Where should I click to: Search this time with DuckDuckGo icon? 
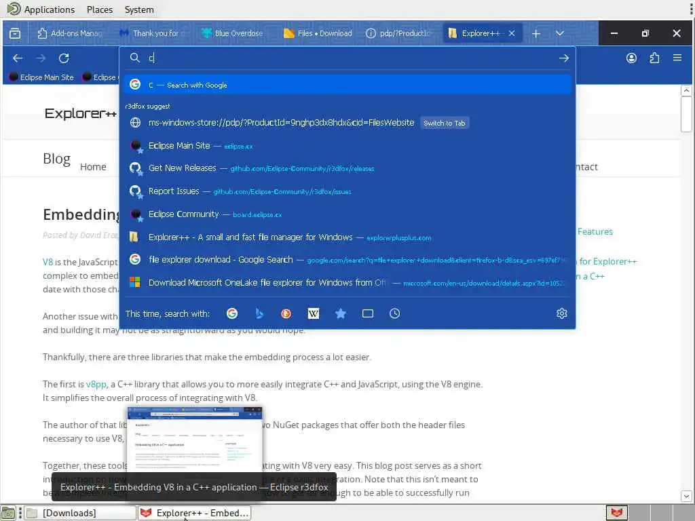(286, 313)
